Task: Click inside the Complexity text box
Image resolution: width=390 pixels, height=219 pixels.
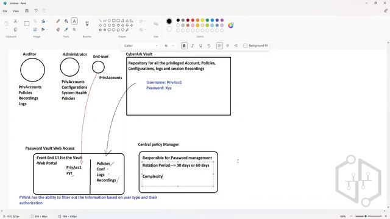Action: coord(178,174)
